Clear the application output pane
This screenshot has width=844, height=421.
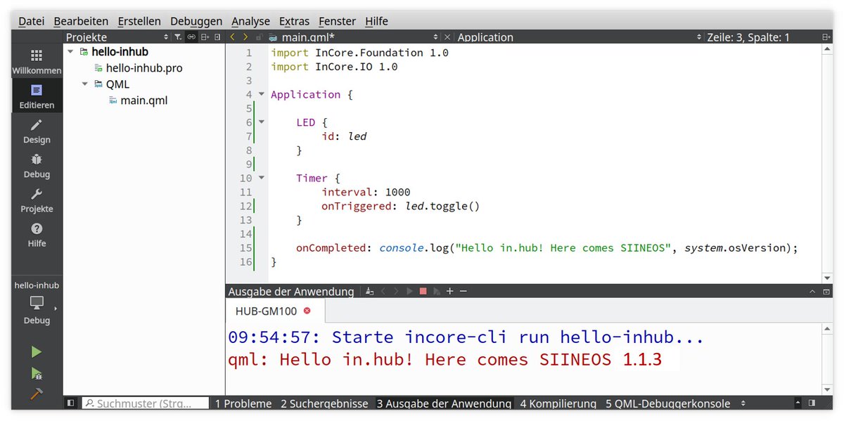369,291
